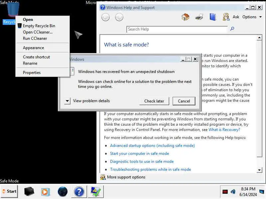Click the Cancel button in Windows dialog
Screen dimensions: 266x199
click(184, 101)
